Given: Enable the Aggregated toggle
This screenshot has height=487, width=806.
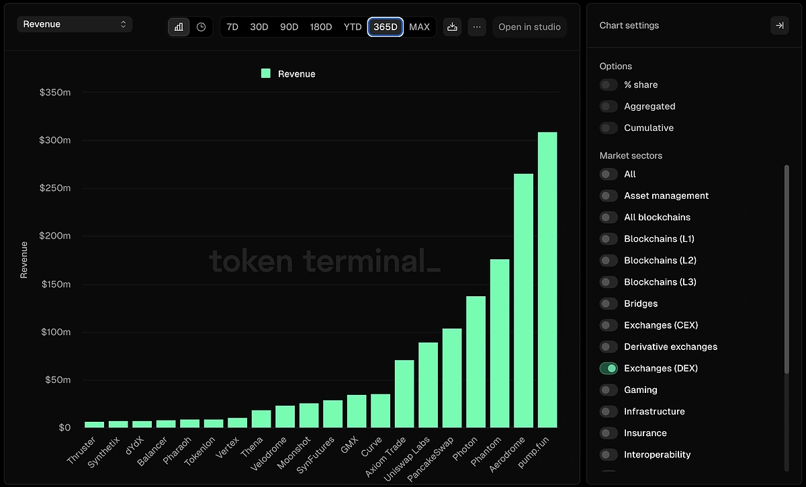Looking at the screenshot, I should click(x=609, y=106).
